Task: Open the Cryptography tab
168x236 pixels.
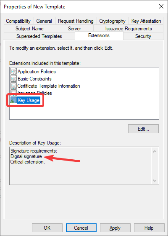Action: click(113, 21)
